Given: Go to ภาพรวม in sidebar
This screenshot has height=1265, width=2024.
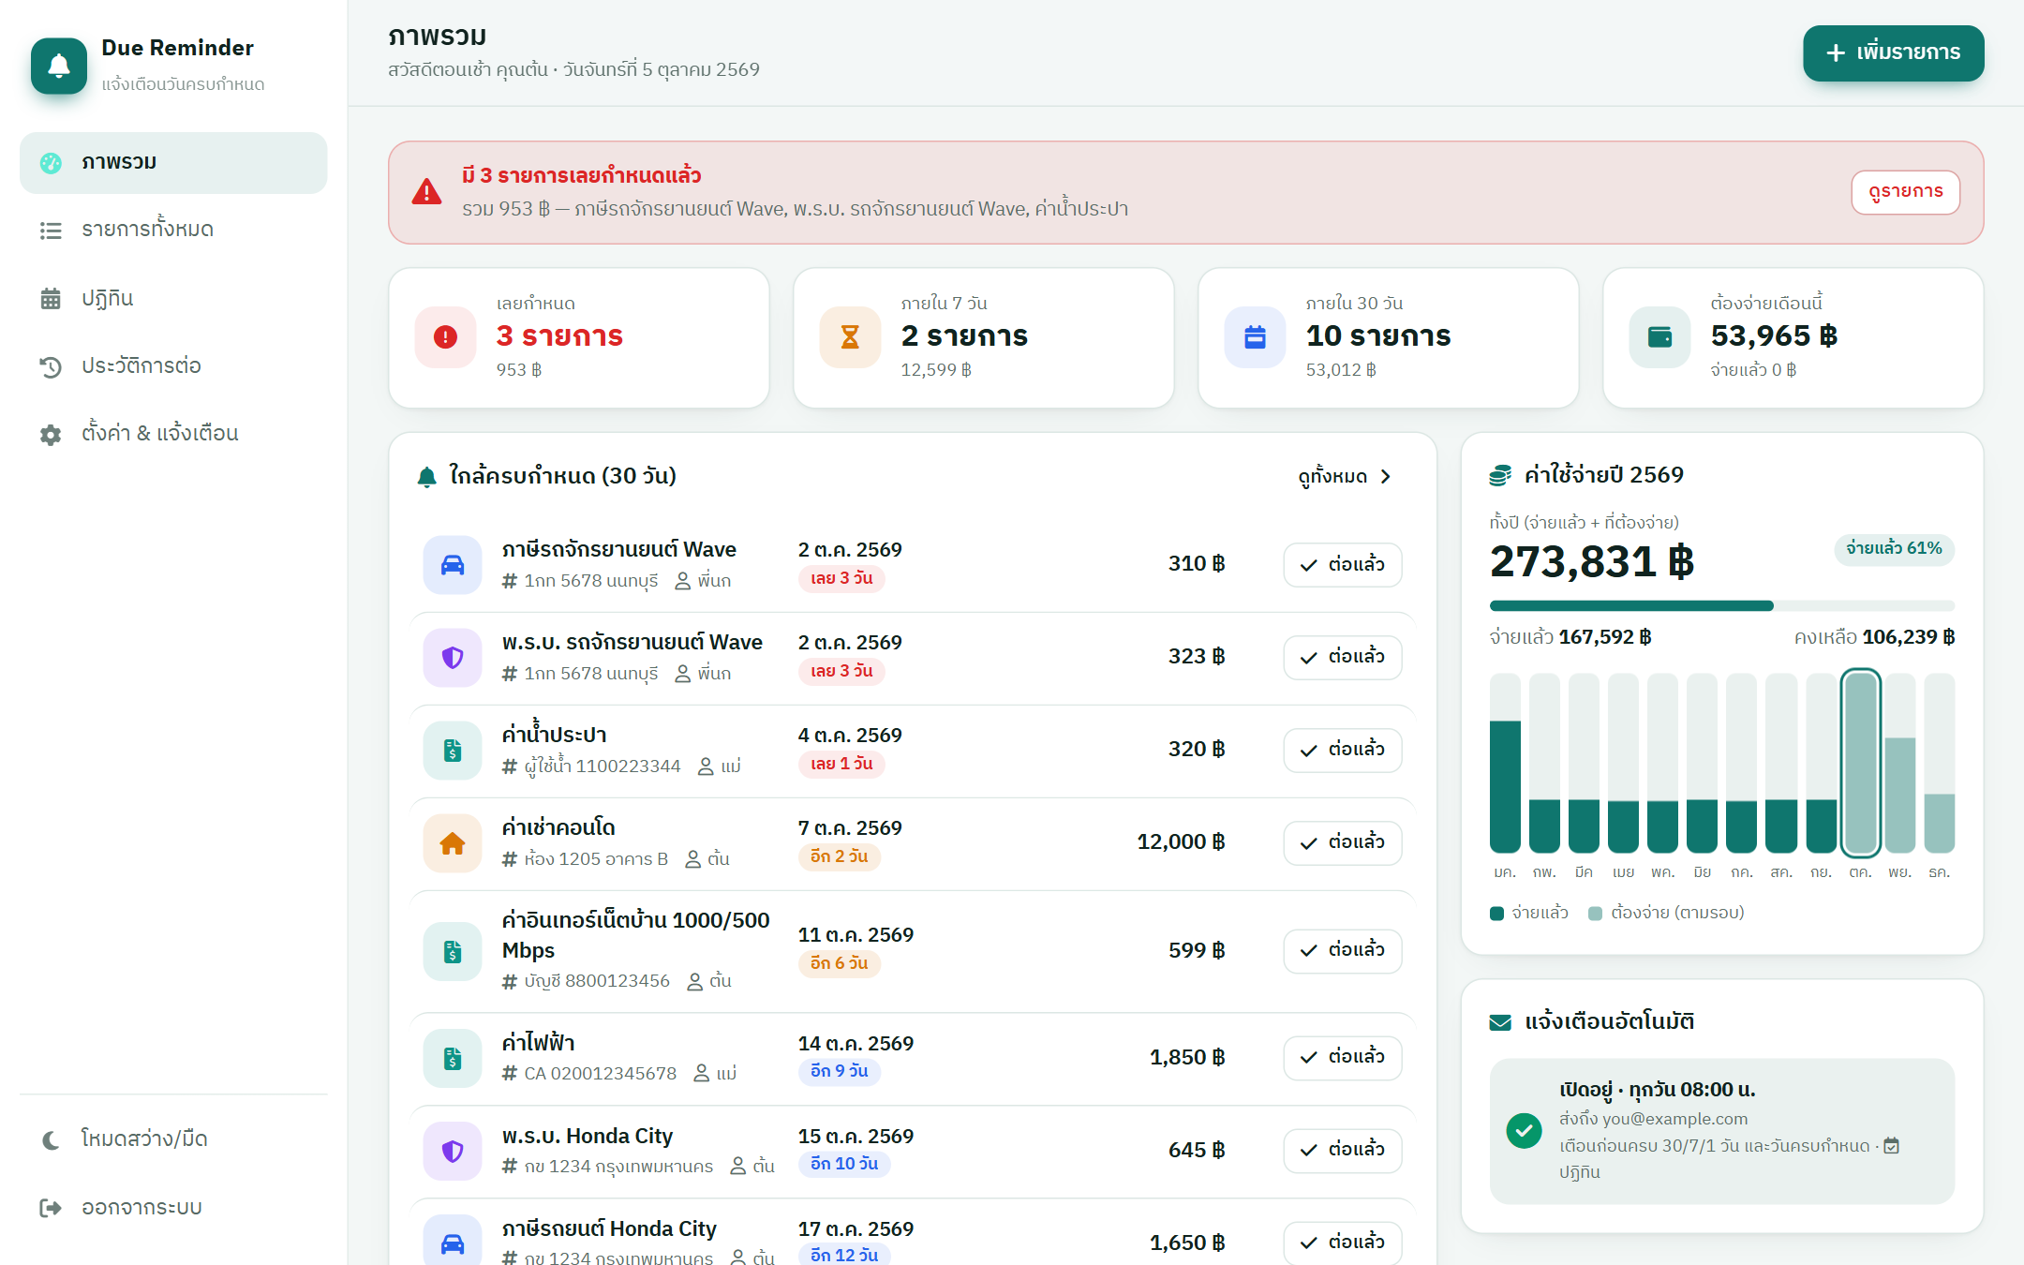Looking at the screenshot, I should coord(173,163).
